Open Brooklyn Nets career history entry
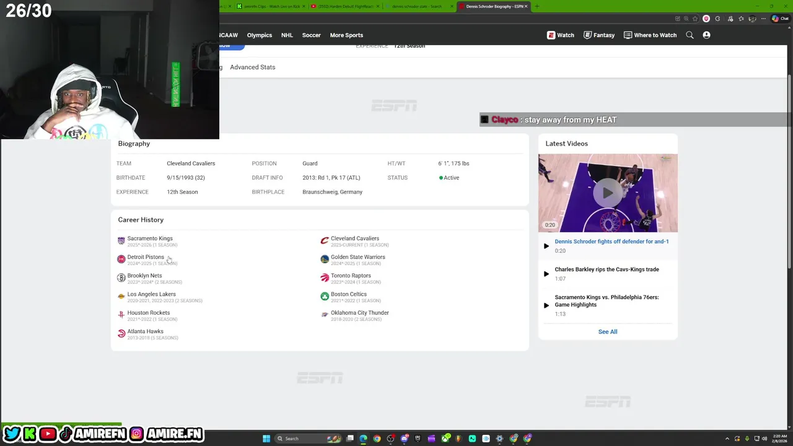Screen dimensions: 793x446 tap(144, 276)
